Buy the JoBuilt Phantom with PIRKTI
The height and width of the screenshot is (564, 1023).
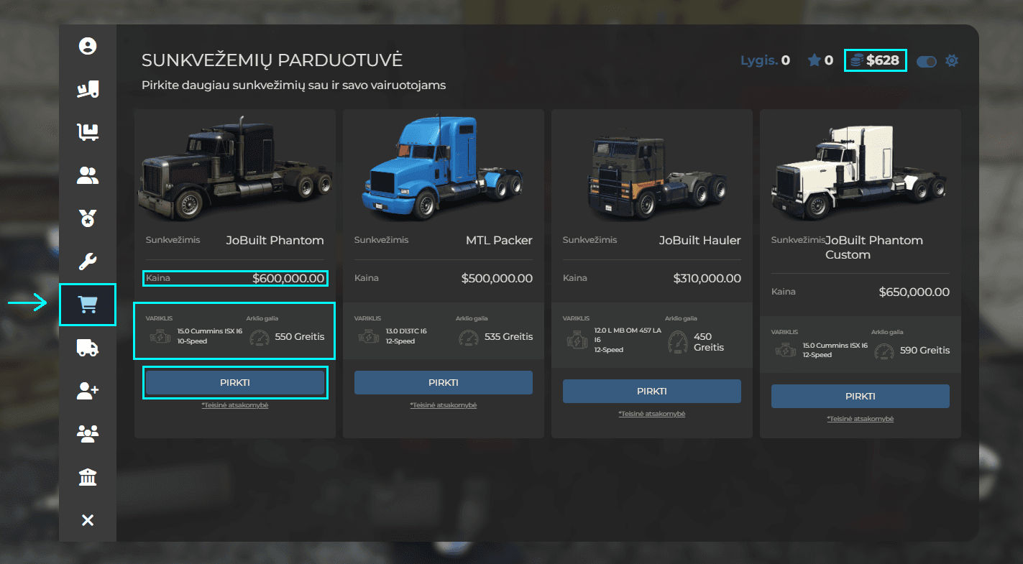(x=235, y=382)
